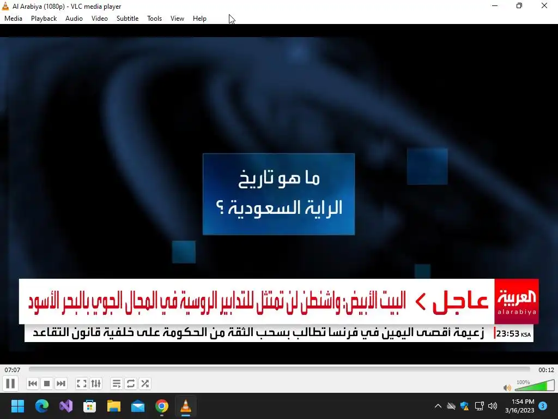Close the VLC media player window
Viewport: 558px width, 419px height.
(x=544, y=6)
